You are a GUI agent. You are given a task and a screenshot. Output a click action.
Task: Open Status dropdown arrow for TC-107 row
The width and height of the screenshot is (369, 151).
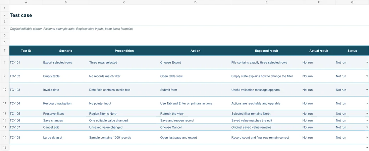tap(367, 127)
